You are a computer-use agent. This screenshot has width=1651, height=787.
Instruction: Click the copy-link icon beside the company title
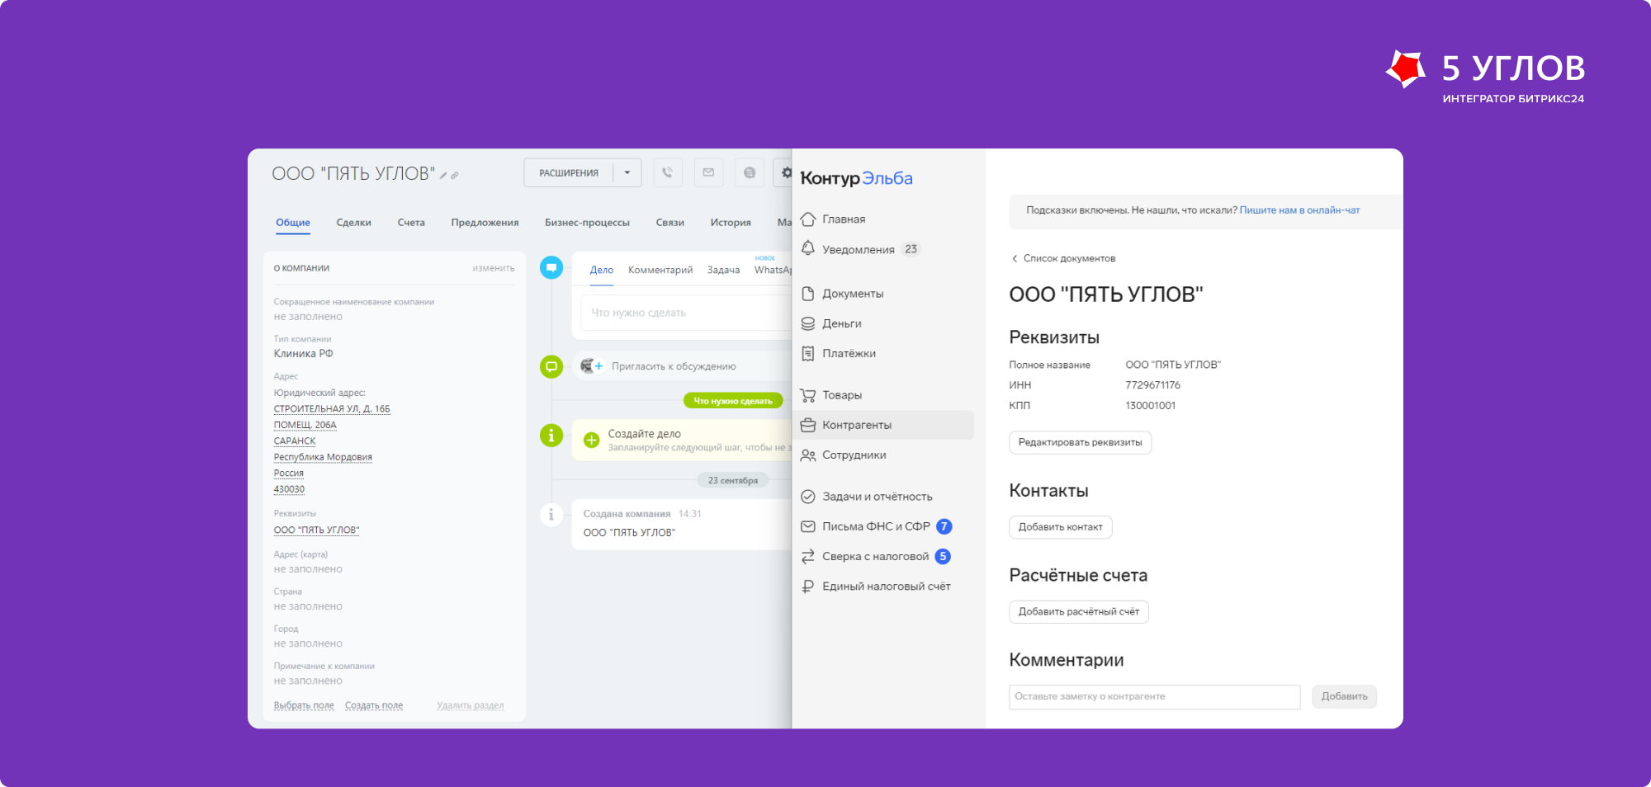tap(455, 175)
